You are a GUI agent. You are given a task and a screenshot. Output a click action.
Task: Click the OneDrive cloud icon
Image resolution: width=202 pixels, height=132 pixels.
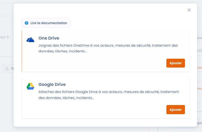tap(30, 40)
